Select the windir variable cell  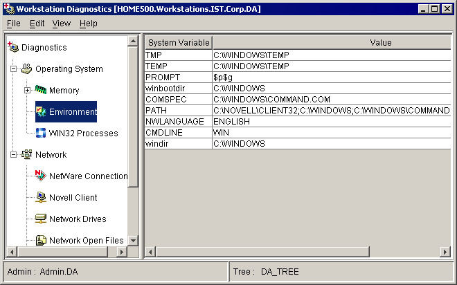tap(179, 143)
